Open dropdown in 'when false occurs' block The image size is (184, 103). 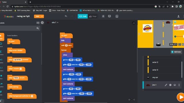tap(16, 78)
